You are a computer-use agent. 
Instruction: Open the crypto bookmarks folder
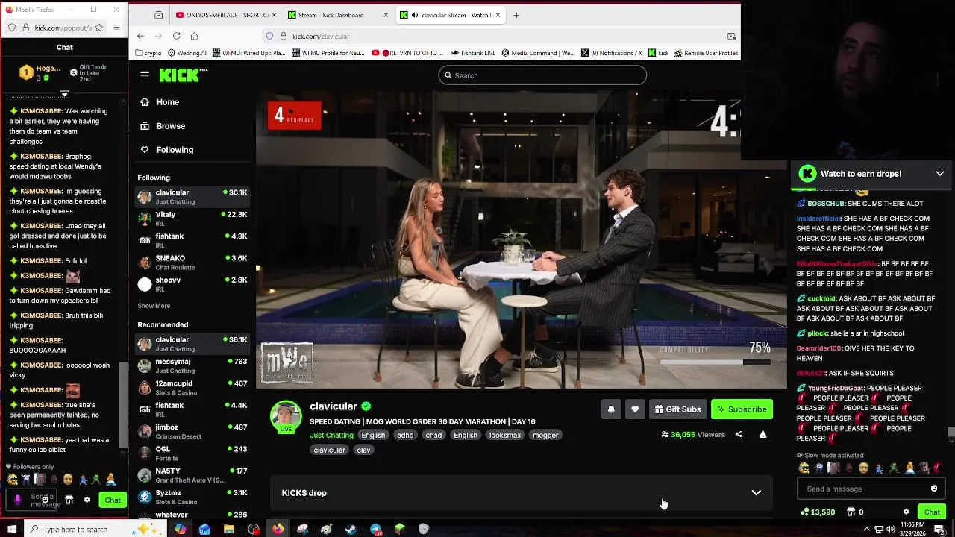pyautogui.click(x=148, y=53)
